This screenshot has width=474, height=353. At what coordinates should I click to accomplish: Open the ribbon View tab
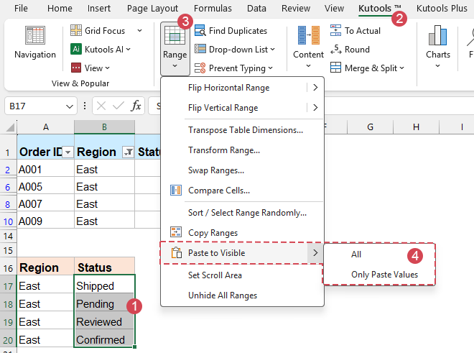334,8
